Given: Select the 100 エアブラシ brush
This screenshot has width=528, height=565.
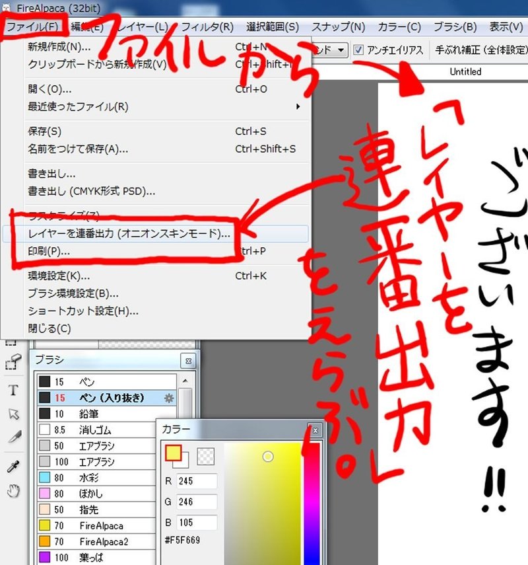Looking at the screenshot, I should point(96,462).
